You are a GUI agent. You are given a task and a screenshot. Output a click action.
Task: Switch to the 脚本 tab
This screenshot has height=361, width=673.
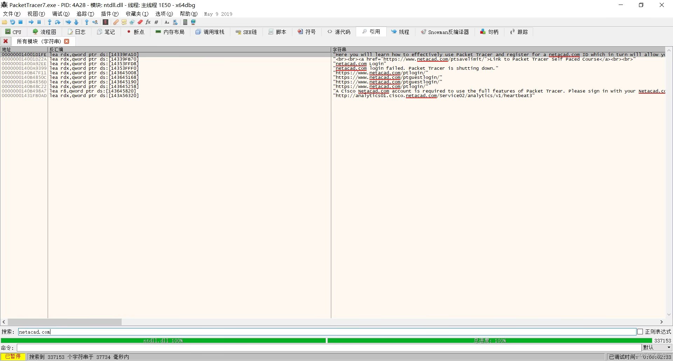pos(277,32)
